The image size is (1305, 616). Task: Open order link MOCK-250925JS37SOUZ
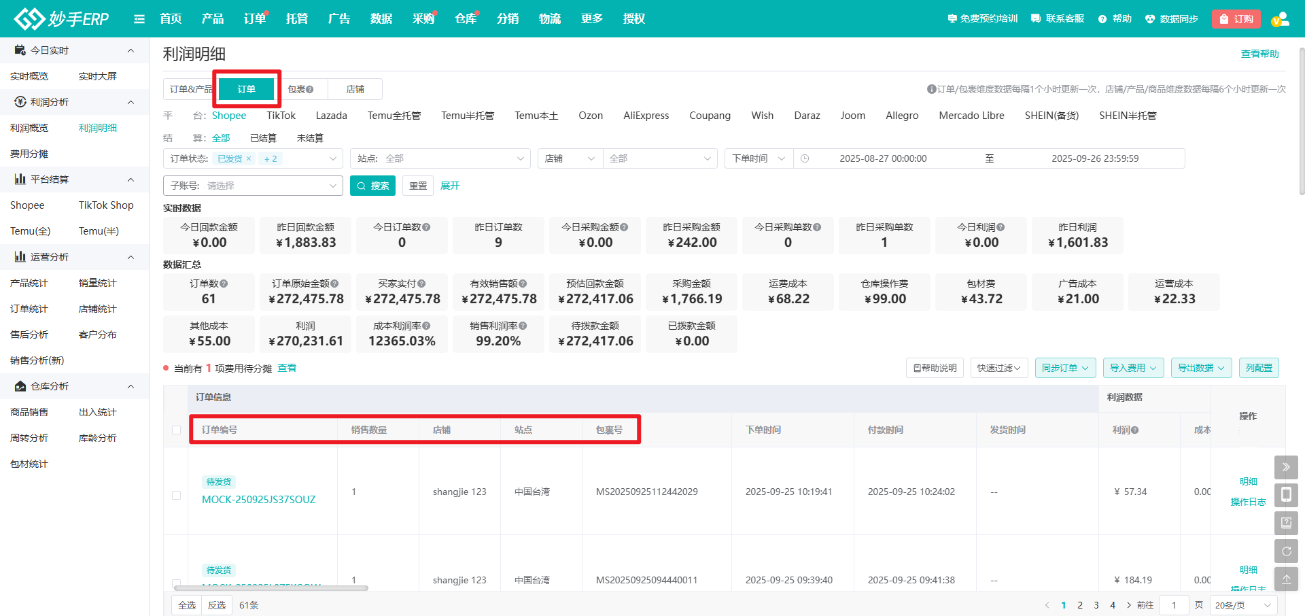click(258, 499)
